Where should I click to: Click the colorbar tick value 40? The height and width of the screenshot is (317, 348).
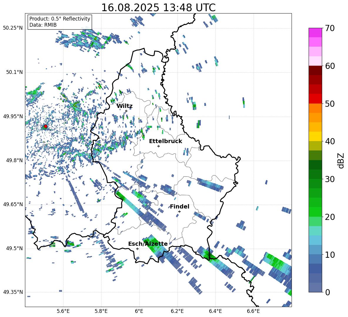(329, 141)
